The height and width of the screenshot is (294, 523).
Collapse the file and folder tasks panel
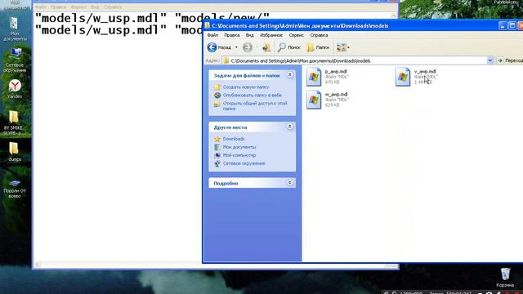point(290,74)
